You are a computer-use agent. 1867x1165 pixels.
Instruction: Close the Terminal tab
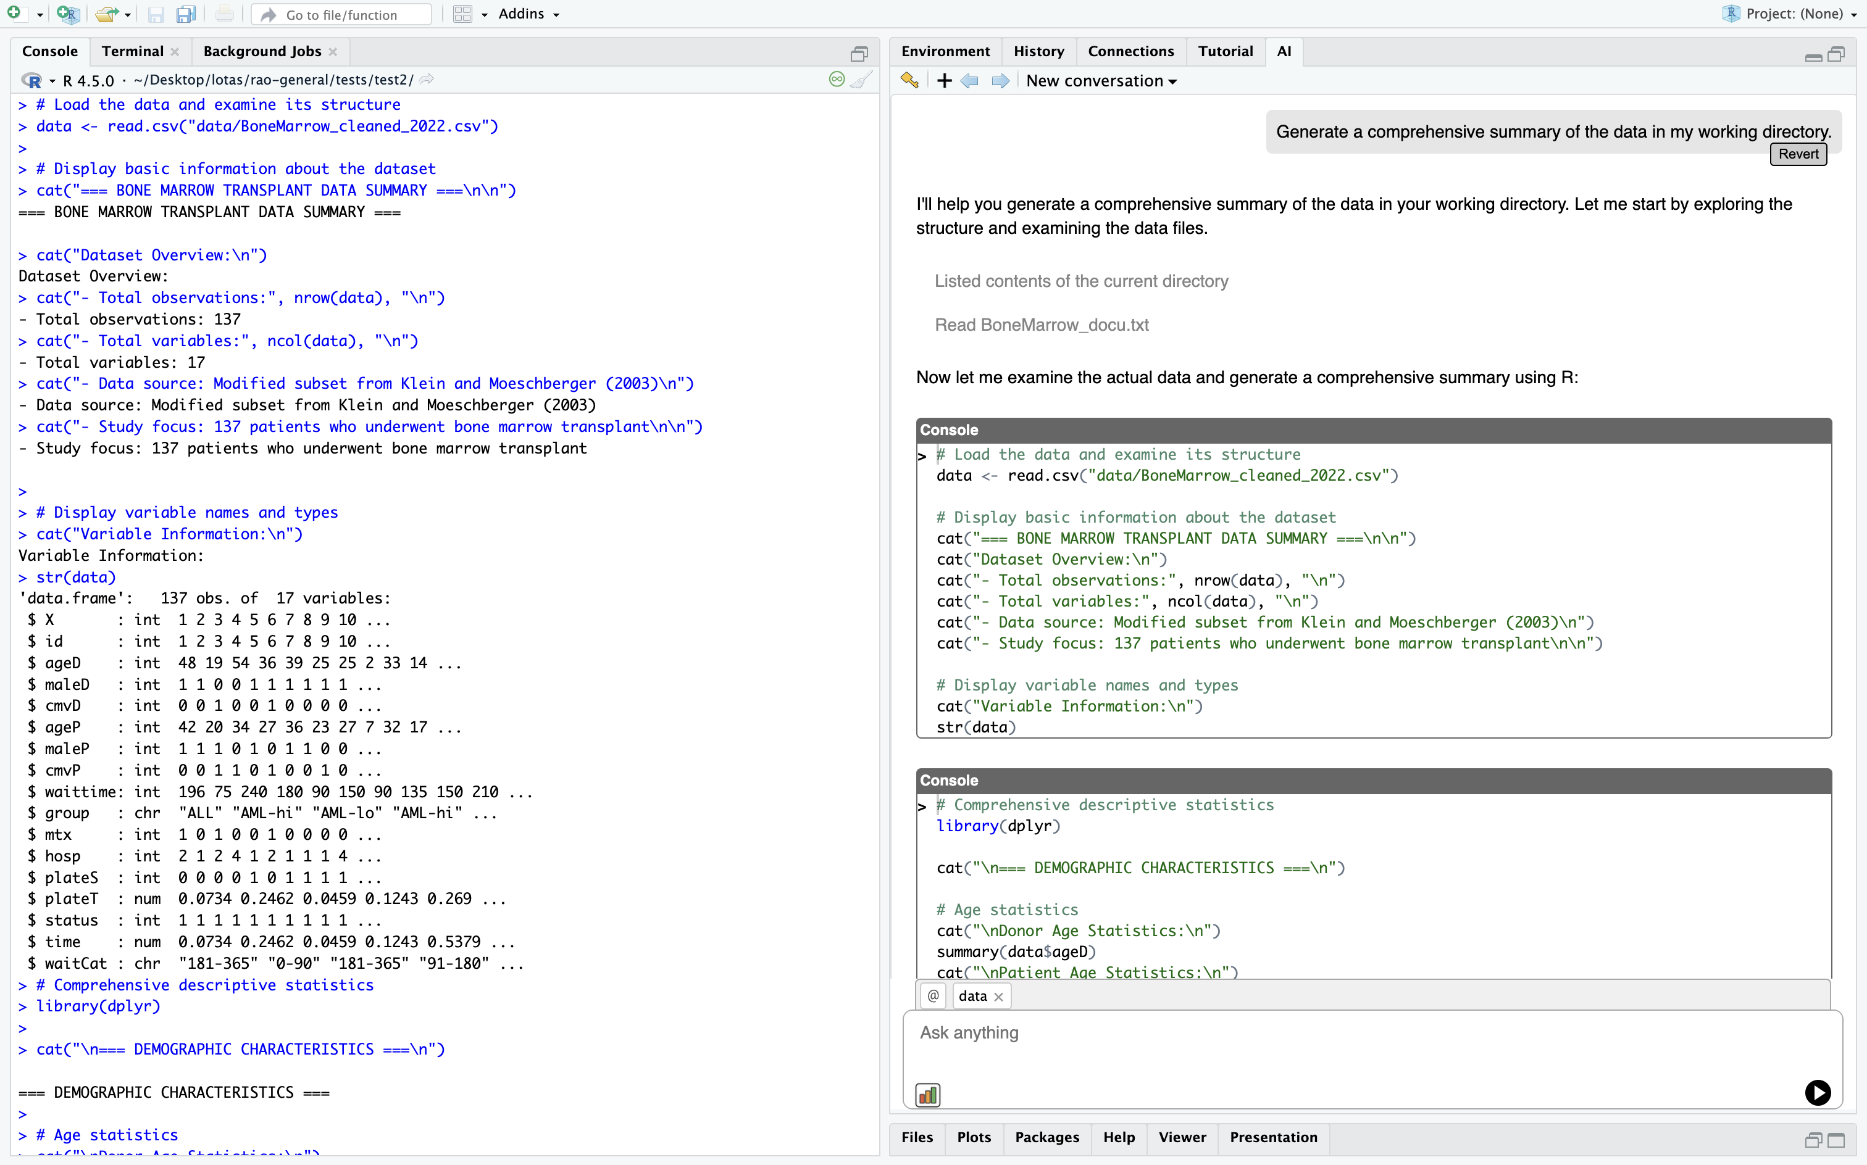point(175,52)
